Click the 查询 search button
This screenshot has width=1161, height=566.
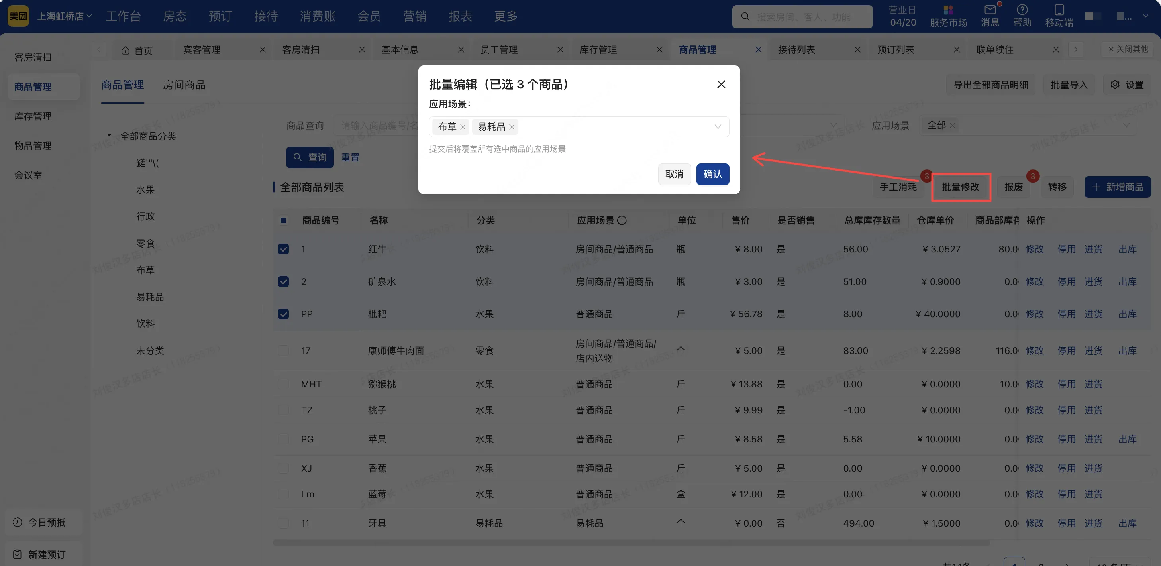click(x=310, y=157)
